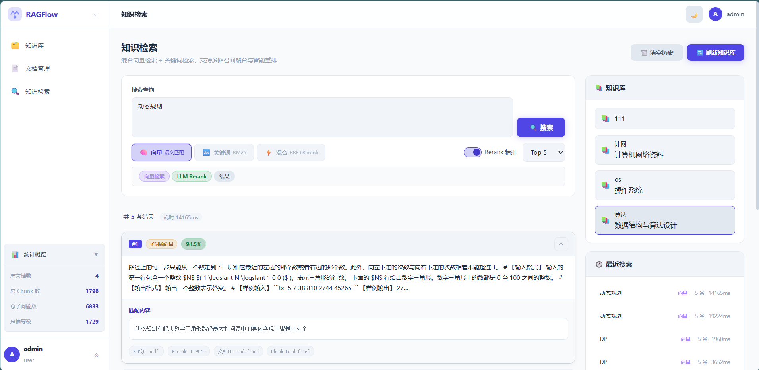Click the RAGFlow logo icon
759x370 pixels.
tap(15, 14)
